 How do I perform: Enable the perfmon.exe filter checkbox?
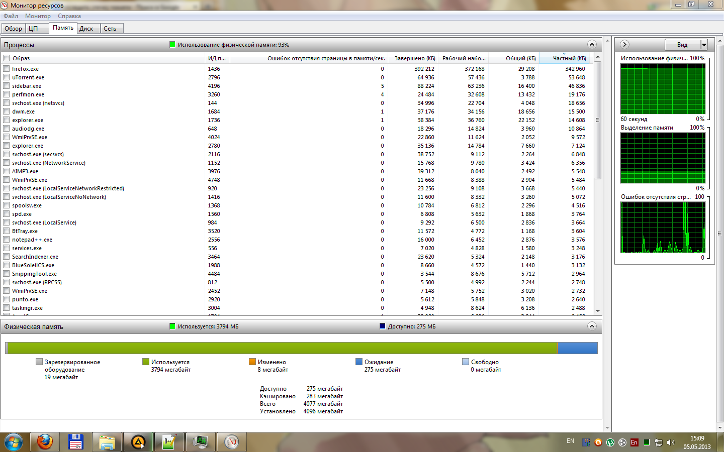7,94
